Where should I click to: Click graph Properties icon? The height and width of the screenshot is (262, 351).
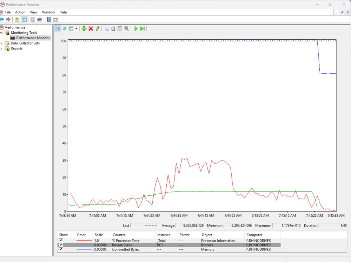point(120,29)
